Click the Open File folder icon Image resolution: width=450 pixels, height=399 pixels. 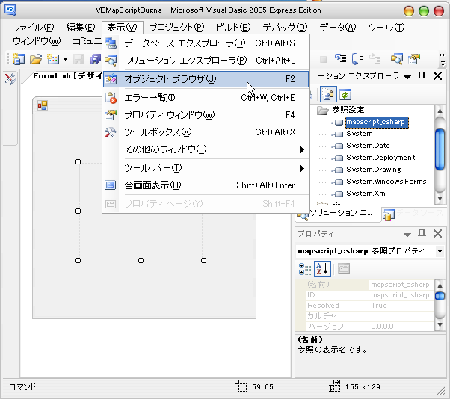pos(36,59)
